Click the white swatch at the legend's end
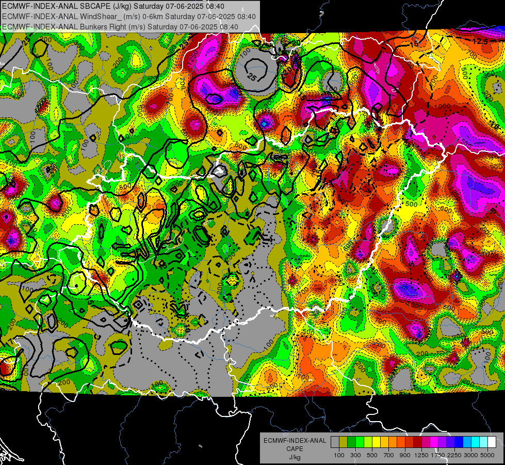Image resolution: width=505 pixels, height=465 pixels. point(492,442)
